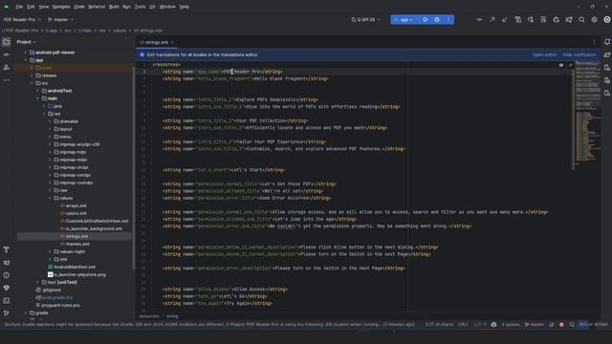Open the app run configuration dropdown

point(404,19)
